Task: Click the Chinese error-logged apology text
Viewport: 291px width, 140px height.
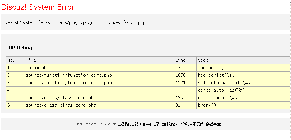Action: 170,124
